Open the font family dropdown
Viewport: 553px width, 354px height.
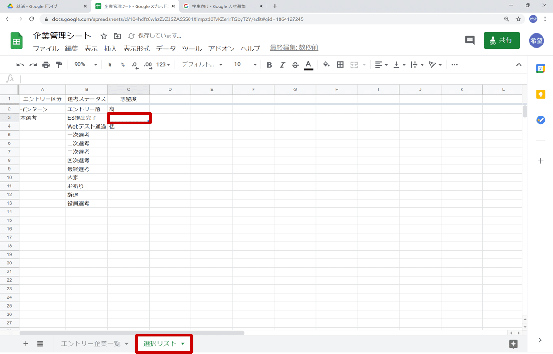[x=202, y=65]
